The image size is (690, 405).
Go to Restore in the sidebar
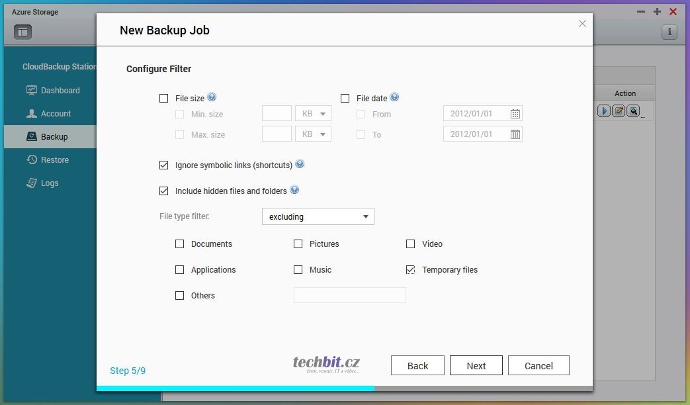click(54, 160)
